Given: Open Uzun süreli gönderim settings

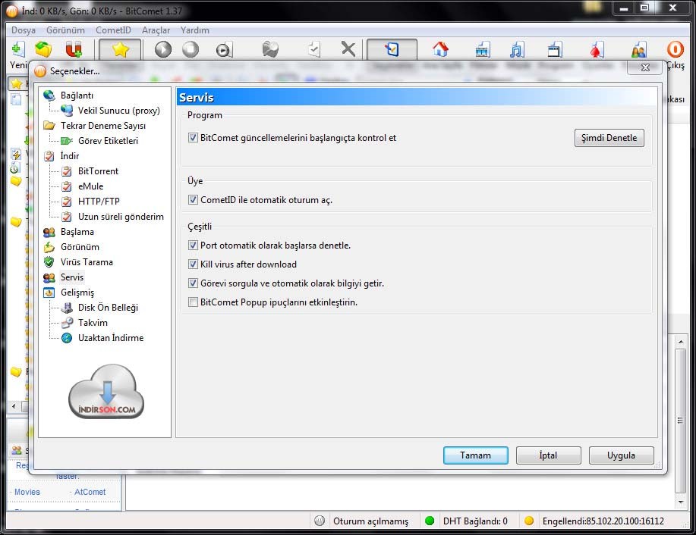Looking at the screenshot, I should click(x=121, y=216).
